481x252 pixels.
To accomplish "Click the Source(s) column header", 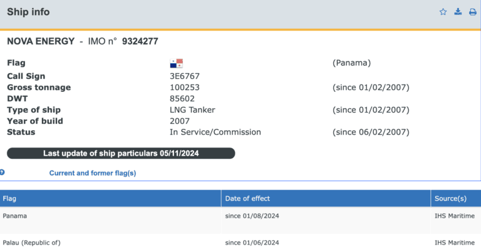I will click(x=450, y=198).
